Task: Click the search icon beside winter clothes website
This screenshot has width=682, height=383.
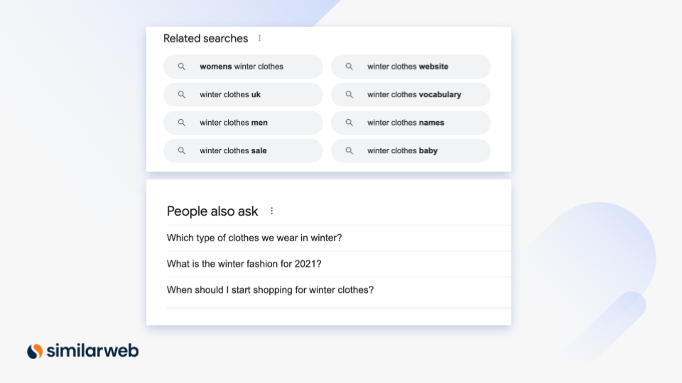Action: coord(349,67)
